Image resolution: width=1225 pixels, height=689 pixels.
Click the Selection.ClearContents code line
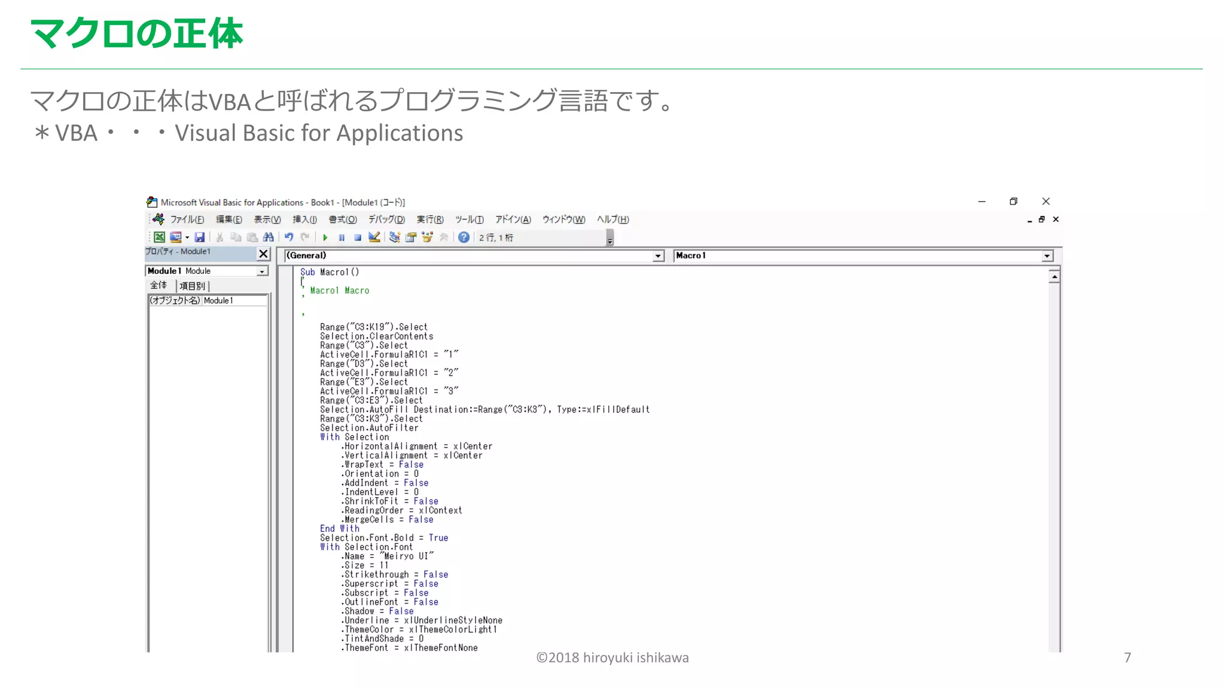coord(376,336)
